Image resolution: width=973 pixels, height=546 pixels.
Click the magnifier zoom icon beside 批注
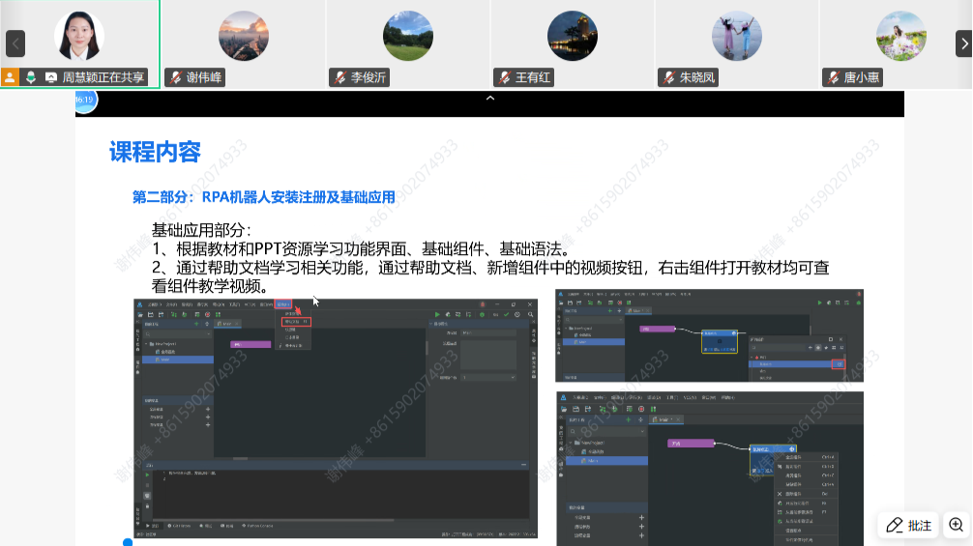pyautogui.click(x=956, y=525)
